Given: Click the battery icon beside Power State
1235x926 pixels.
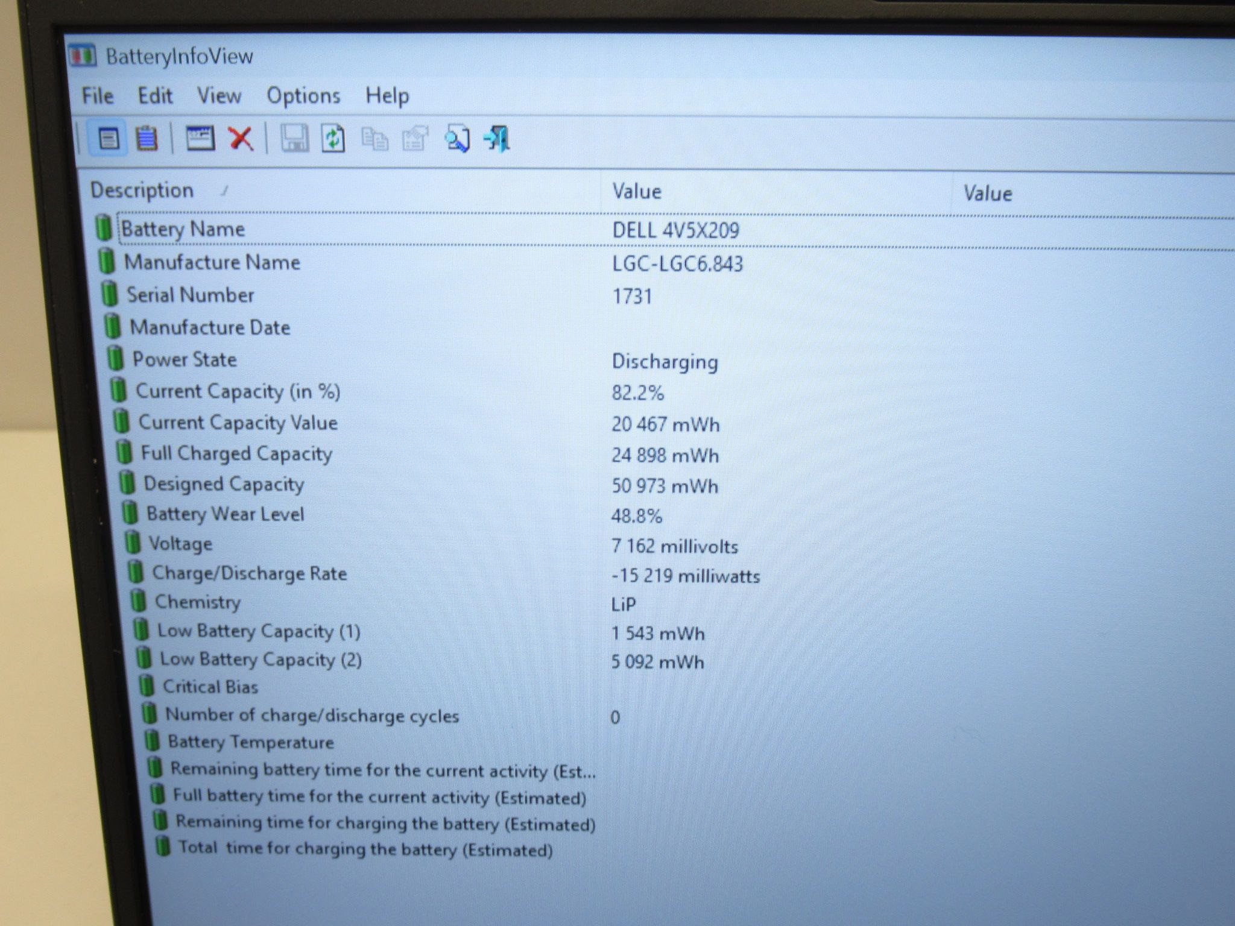Looking at the screenshot, I should click(116, 358).
